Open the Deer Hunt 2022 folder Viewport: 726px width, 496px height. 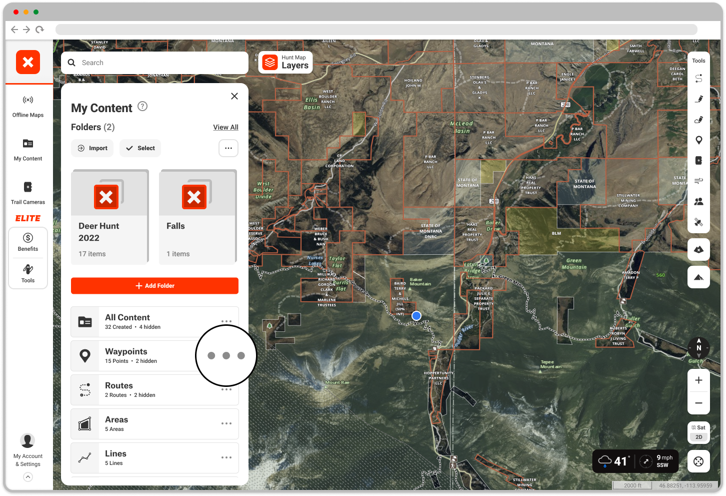[x=110, y=217]
